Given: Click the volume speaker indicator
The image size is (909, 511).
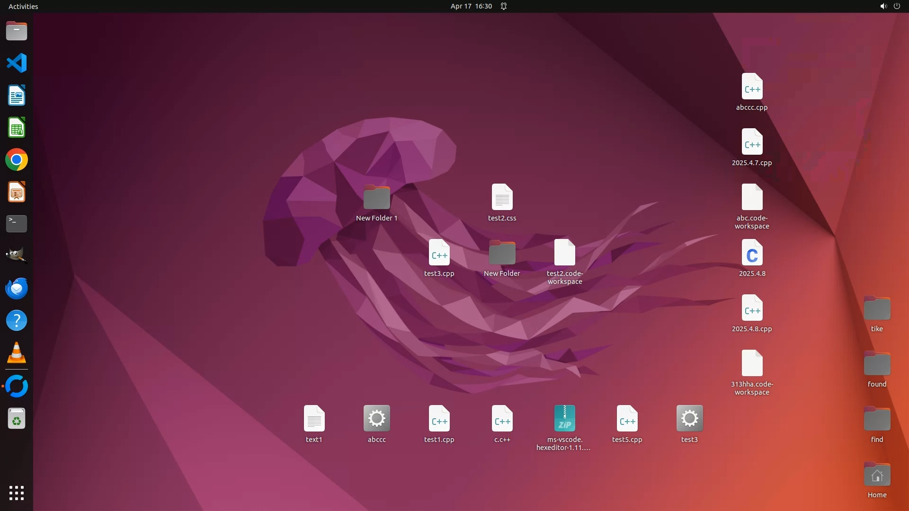Looking at the screenshot, I should click(883, 6).
